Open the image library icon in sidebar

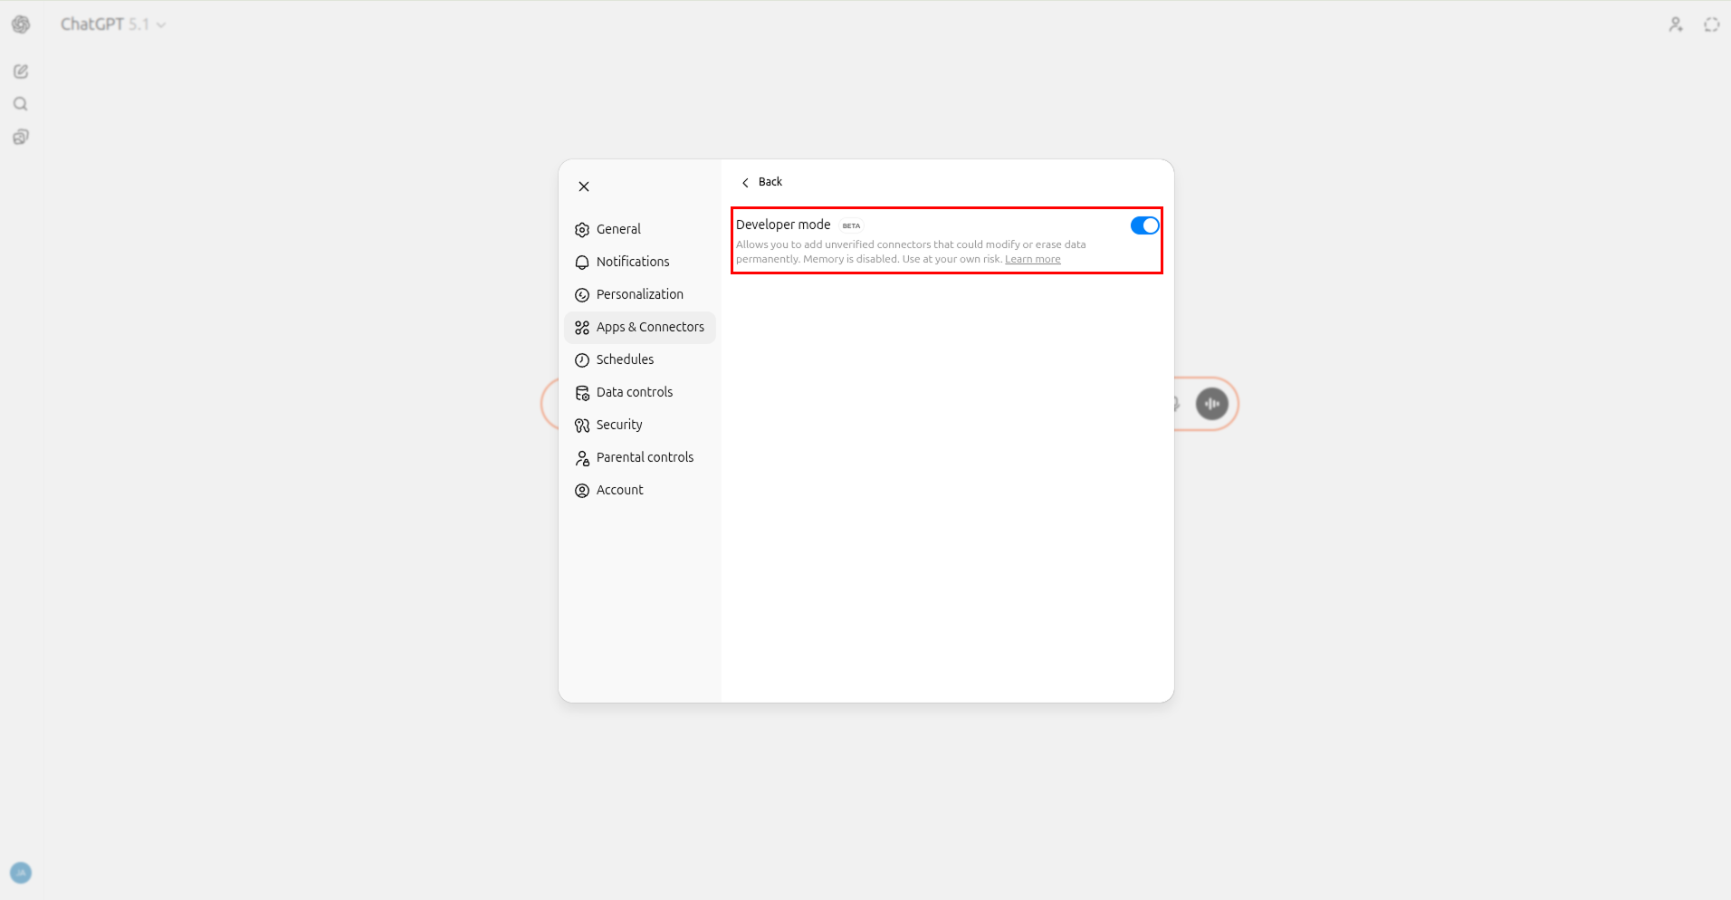[20, 136]
